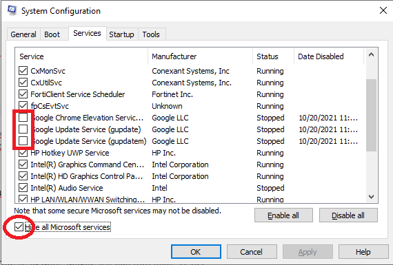Viewport: 393px width, 265px height.
Task: Click the Disable all button
Action: pyautogui.click(x=348, y=215)
